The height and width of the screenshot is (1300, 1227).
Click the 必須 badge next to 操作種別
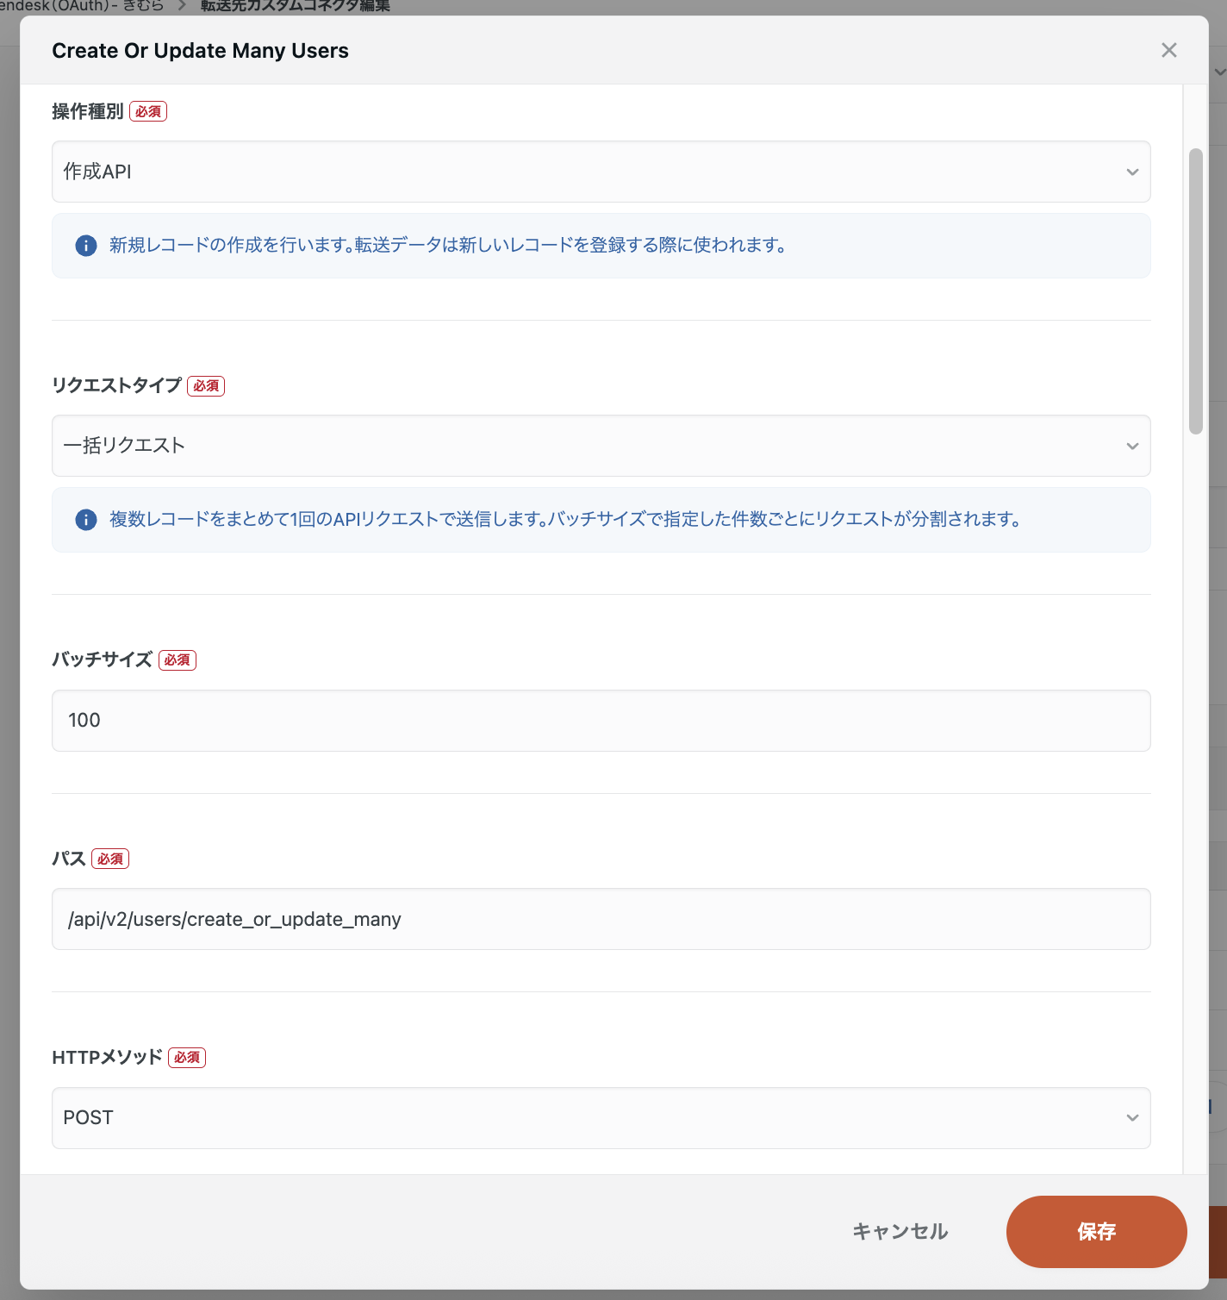tap(148, 112)
